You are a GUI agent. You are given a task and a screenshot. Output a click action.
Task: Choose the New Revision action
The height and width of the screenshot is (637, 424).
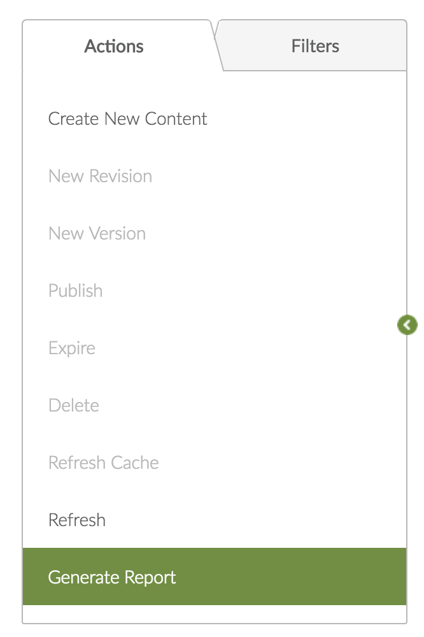100,176
